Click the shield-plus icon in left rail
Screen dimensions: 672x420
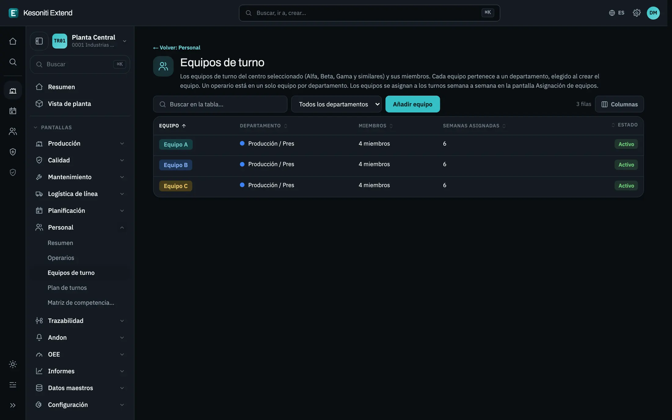pyautogui.click(x=13, y=152)
